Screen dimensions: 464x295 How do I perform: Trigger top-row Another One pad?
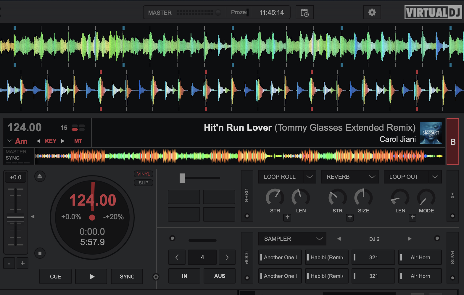pyautogui.click(x=280, y=257)
